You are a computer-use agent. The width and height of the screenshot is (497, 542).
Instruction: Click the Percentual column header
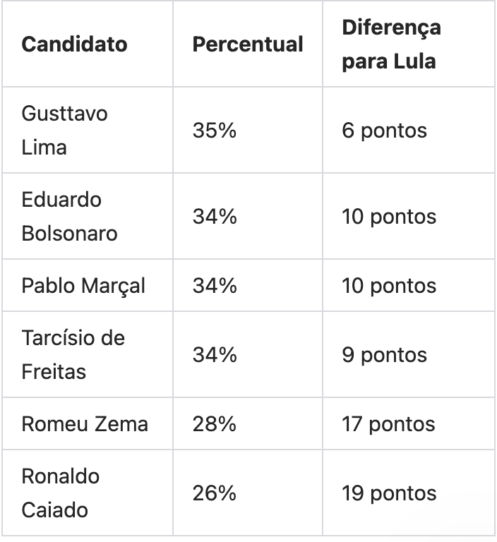coord(247,44)
